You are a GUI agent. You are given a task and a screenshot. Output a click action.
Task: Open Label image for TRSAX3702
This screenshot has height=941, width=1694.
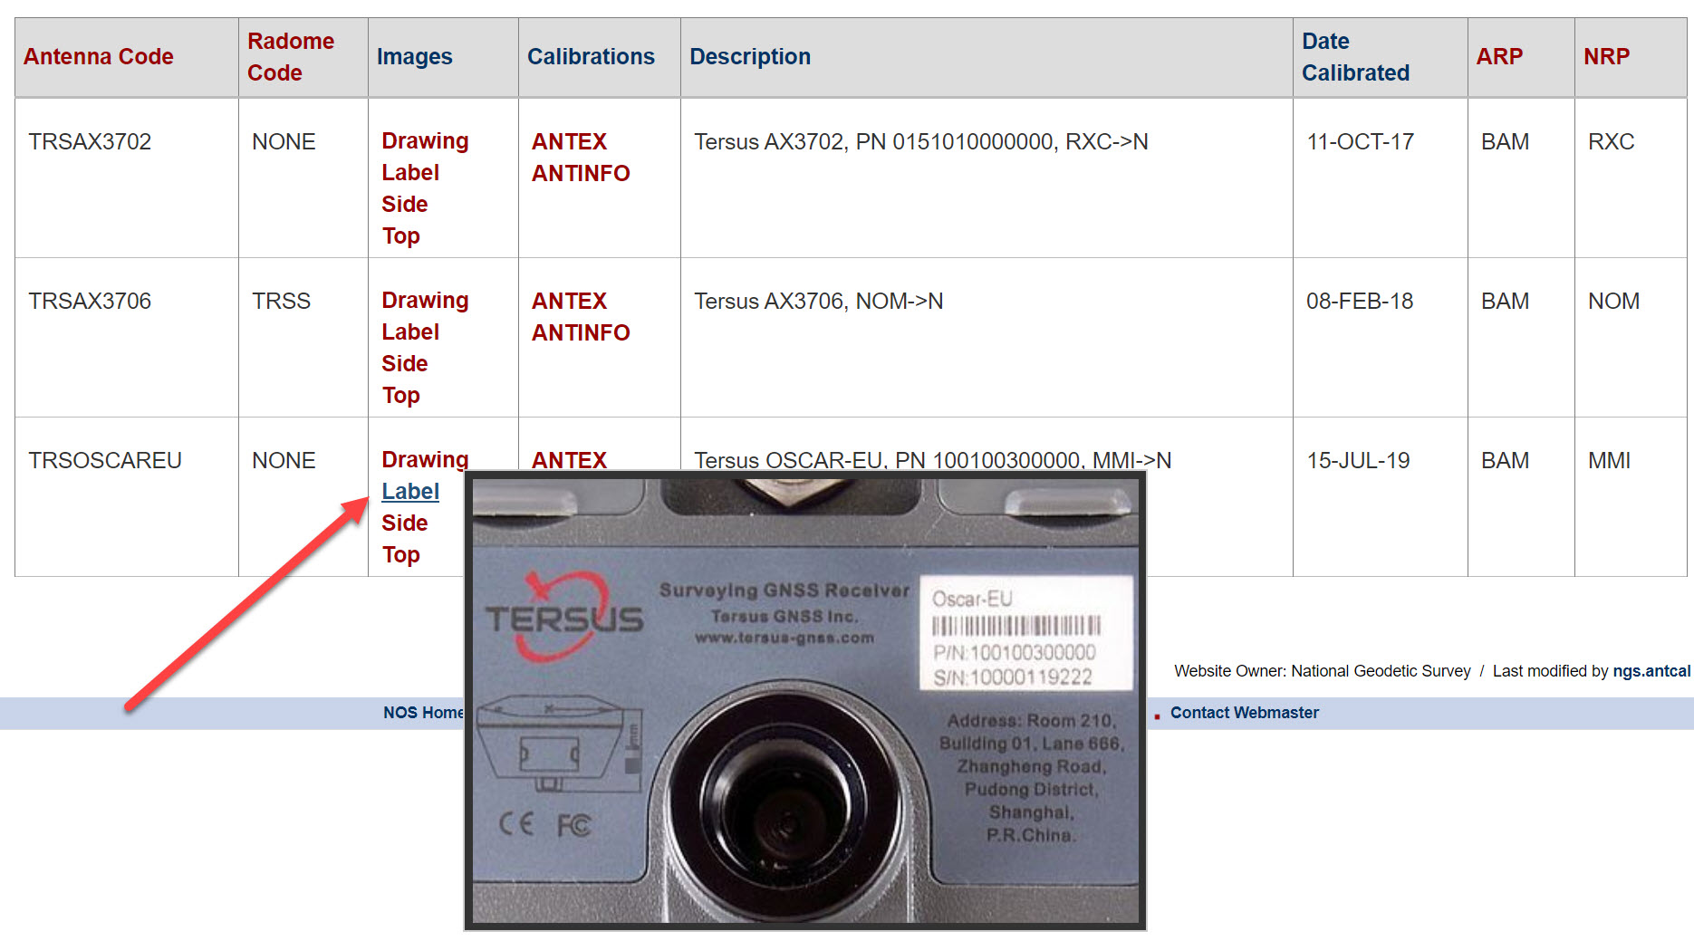[409, 173]
